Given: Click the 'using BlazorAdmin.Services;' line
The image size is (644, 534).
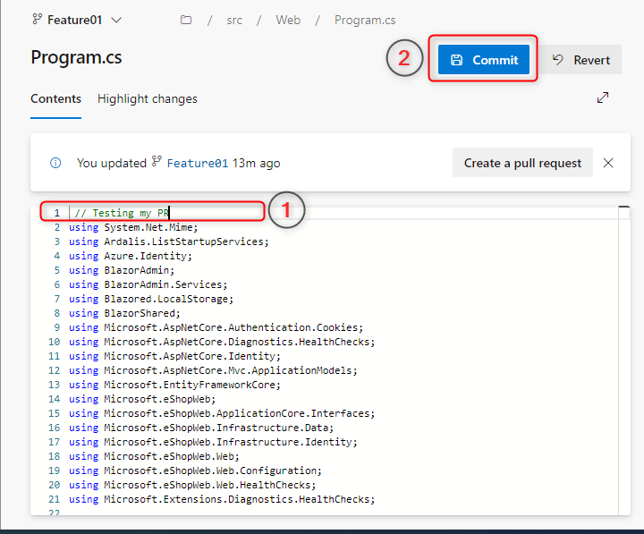Looking at the screenshot, I should tap(148, 284).
